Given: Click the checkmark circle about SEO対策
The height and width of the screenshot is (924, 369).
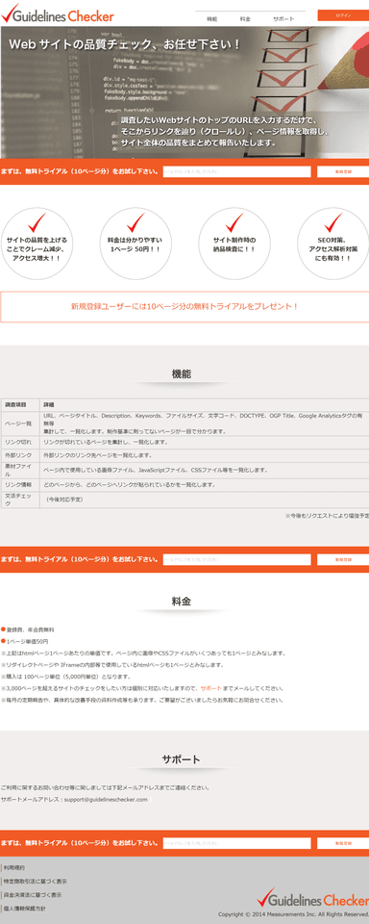Looking at the screenshot, I should pyautogui.click(x=333, y=244).
